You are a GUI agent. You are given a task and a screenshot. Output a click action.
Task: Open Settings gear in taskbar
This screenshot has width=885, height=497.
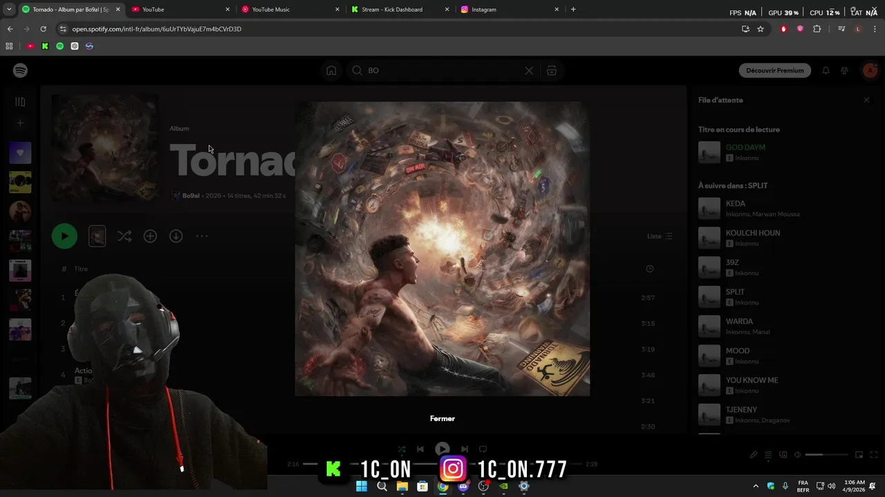point(524,486)
